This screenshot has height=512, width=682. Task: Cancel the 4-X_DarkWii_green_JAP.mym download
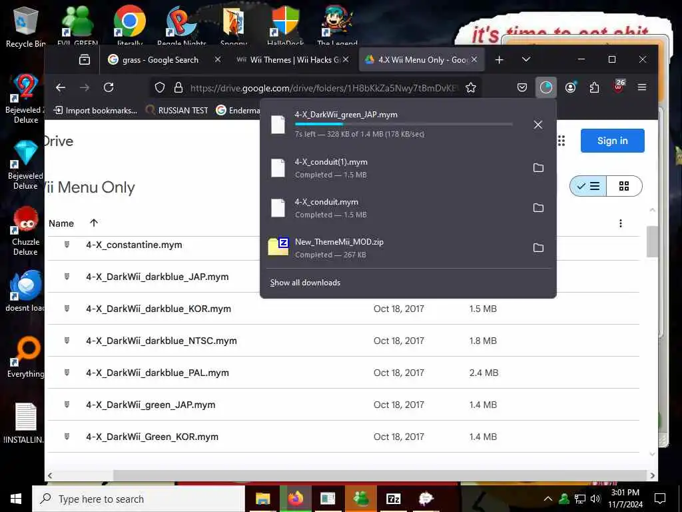click(x=538, y=125)
